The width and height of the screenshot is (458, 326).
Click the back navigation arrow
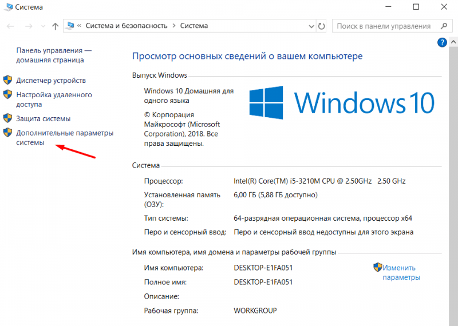pos(10,26)
